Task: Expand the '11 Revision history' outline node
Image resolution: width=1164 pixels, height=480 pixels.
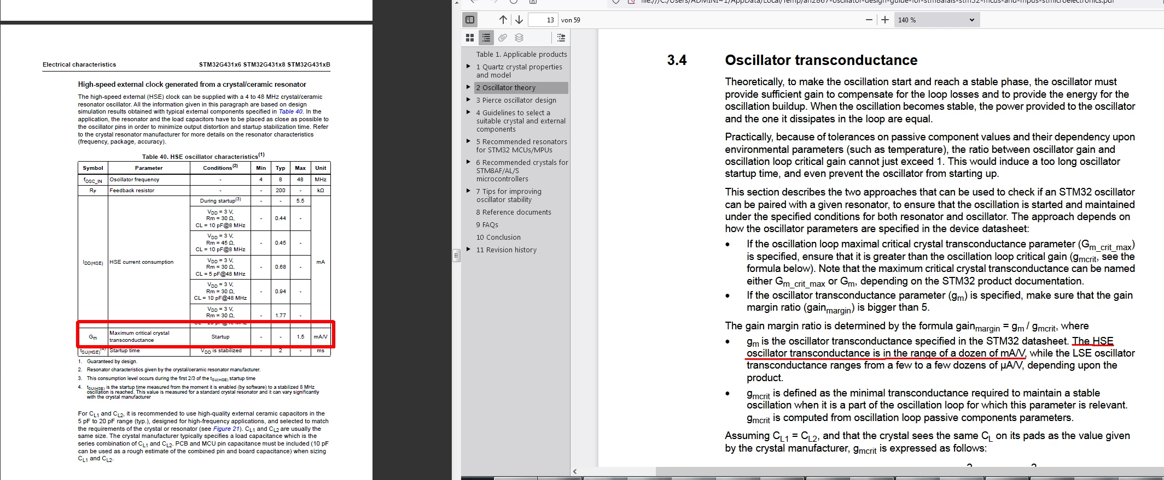Action: pyautogui.click(x=468, y=249)
